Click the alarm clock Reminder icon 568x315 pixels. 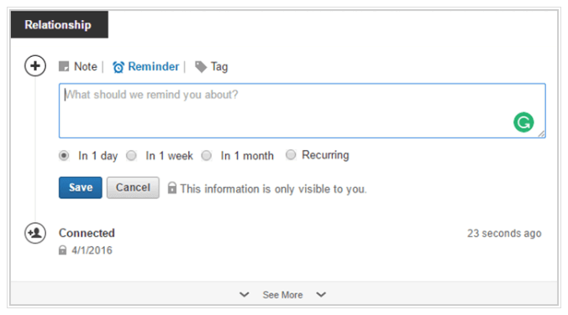118,67
